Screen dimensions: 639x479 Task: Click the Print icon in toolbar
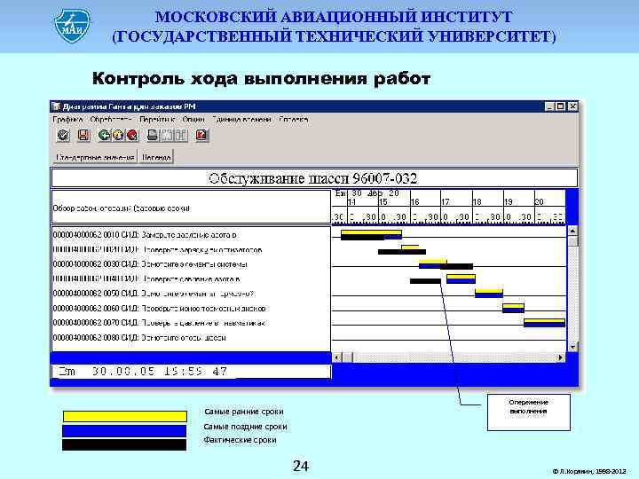pos(153,135)
